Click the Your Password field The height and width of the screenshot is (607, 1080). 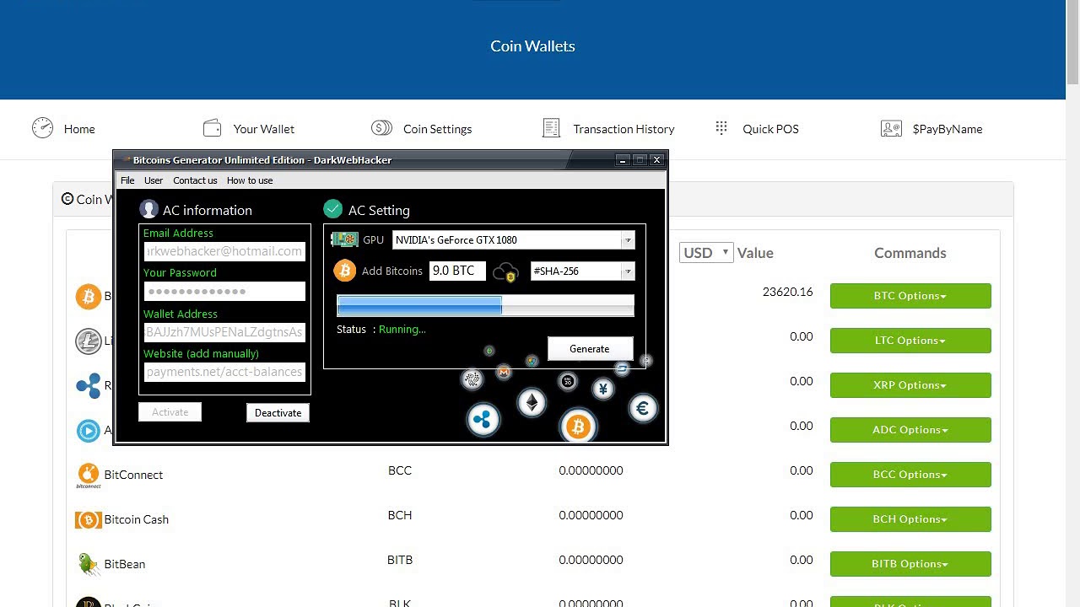[224, 291]
